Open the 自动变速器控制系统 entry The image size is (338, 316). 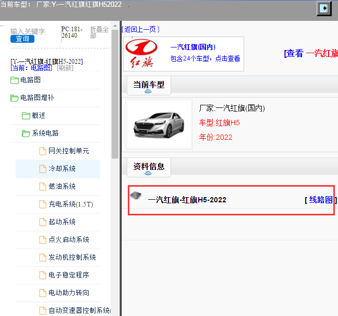click(79, 310)
